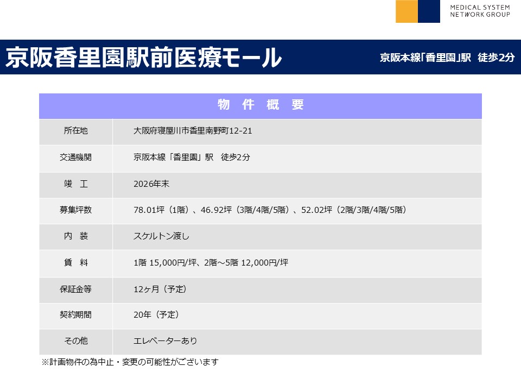Click the address 大阪府寝屋川市香里南野町12-21
This screenshot has height=391, width=521.
[x=193, y=131]
